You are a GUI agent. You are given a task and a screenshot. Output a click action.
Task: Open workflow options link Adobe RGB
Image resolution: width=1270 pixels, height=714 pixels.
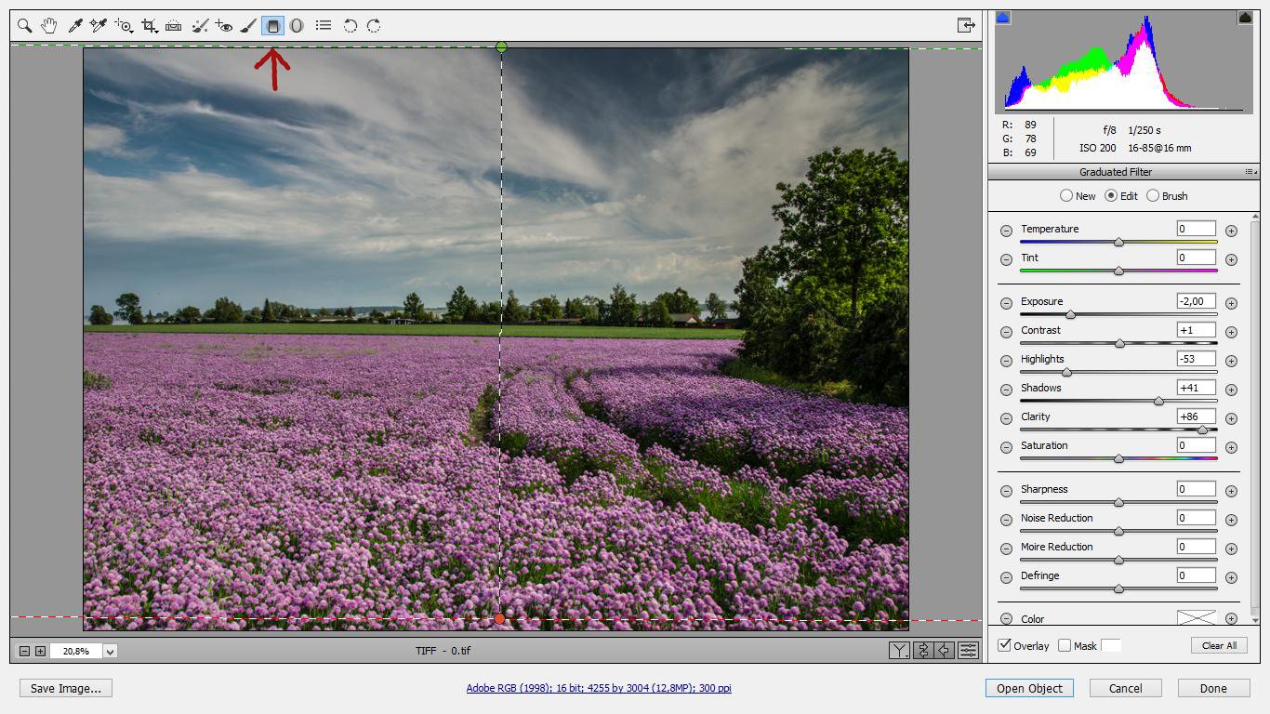[599, 688]
